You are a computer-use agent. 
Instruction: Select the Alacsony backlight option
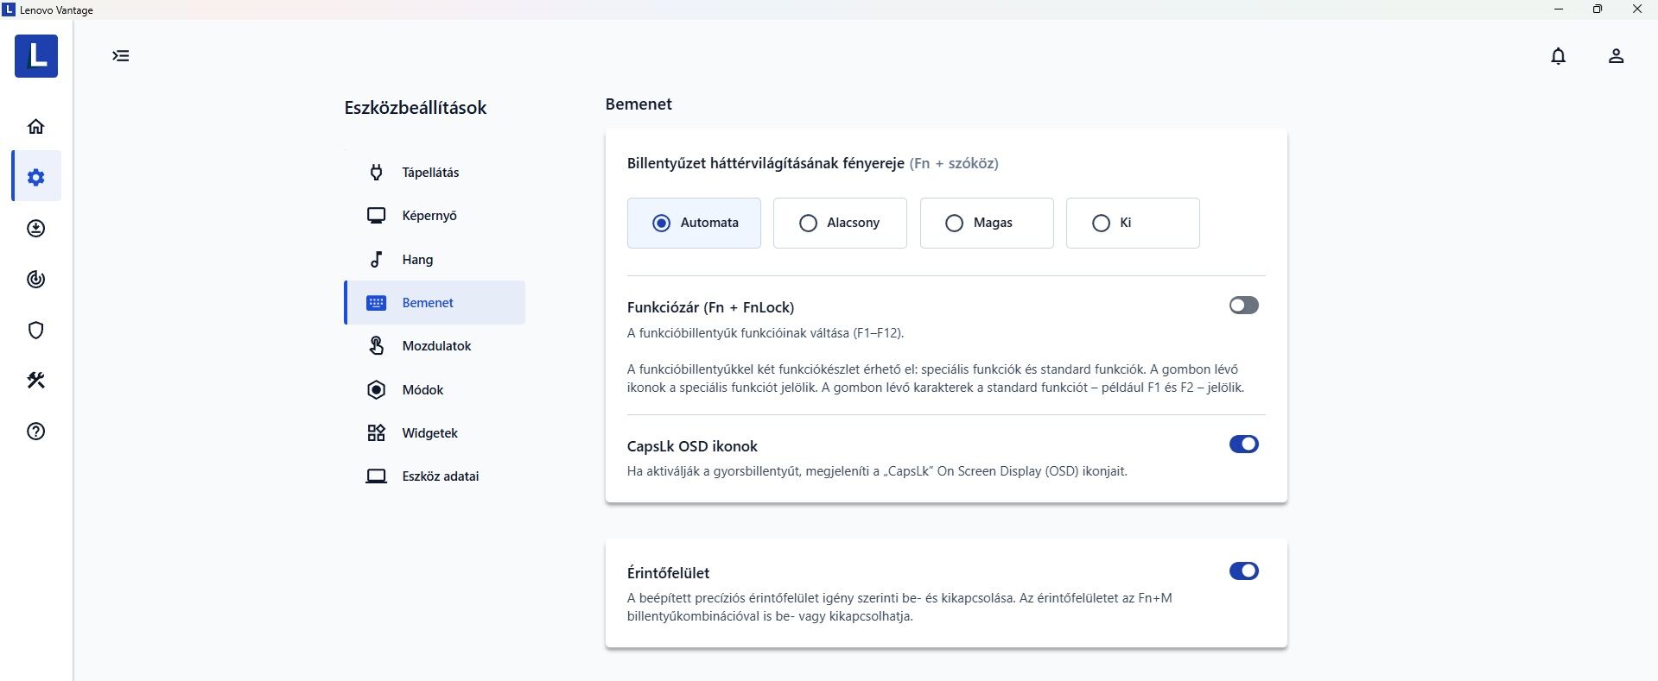click(840, 223)
